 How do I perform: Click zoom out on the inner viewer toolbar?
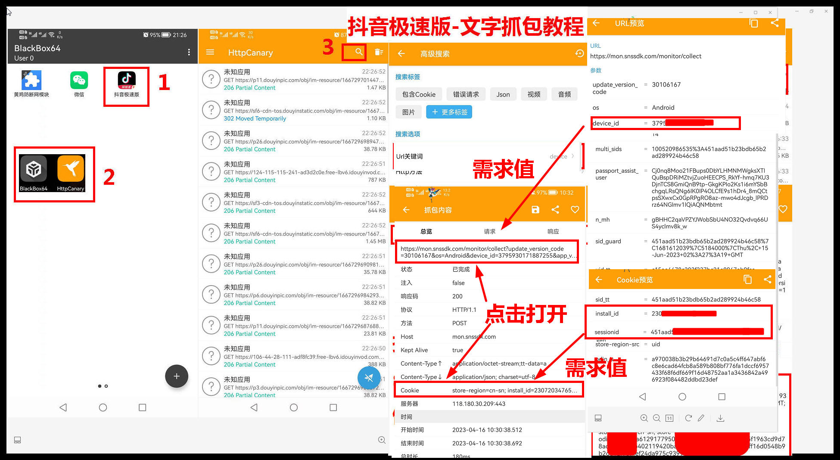click(x=656, y=418)
